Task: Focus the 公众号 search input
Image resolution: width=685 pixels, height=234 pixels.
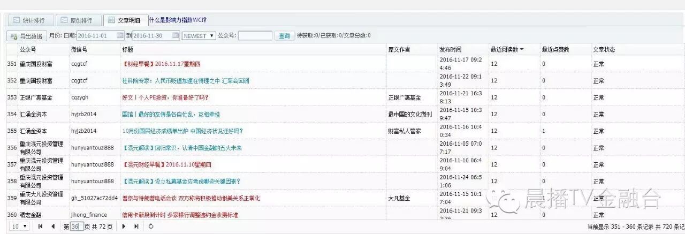Action: (x=255, y=36)
